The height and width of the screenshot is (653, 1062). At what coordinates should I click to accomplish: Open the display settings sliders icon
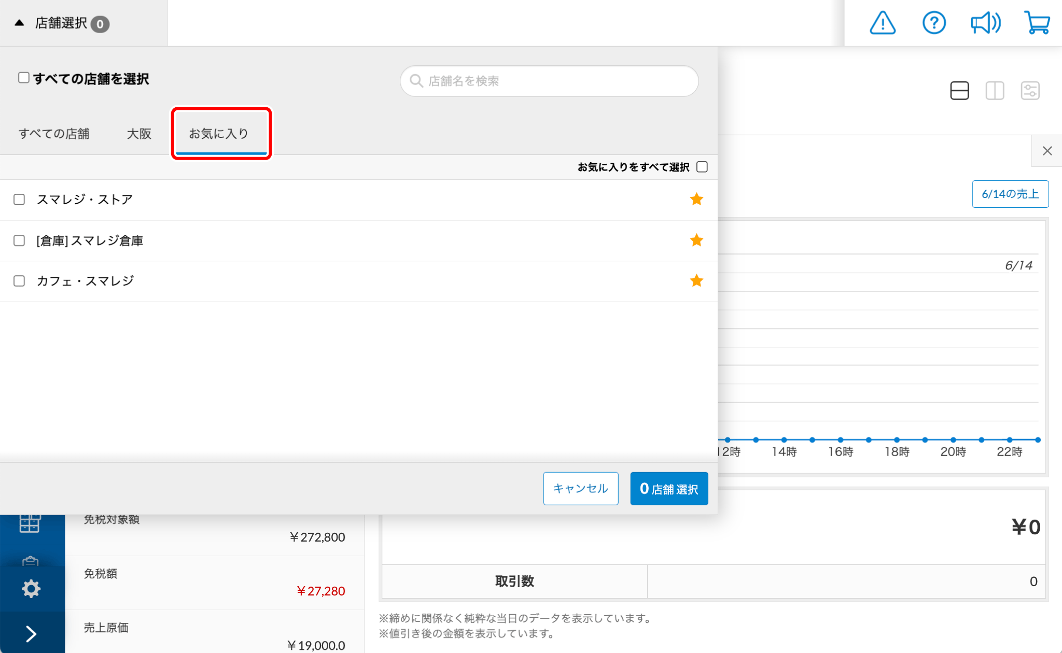coord(1030,91)
